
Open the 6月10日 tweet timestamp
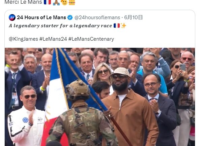tap(133, 17)
